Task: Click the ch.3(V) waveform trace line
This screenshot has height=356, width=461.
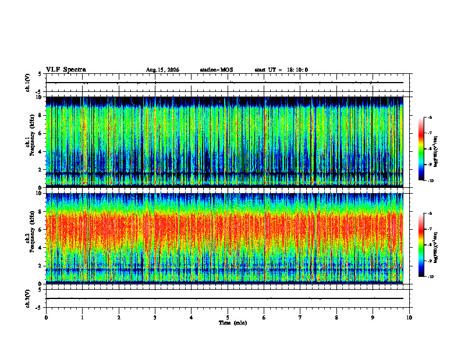Action: 224,298
